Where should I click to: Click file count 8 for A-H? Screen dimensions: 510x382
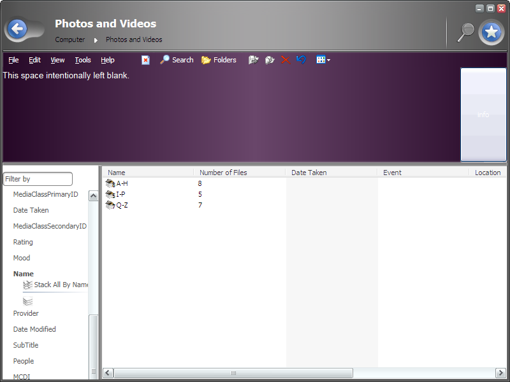pos(200,183)
